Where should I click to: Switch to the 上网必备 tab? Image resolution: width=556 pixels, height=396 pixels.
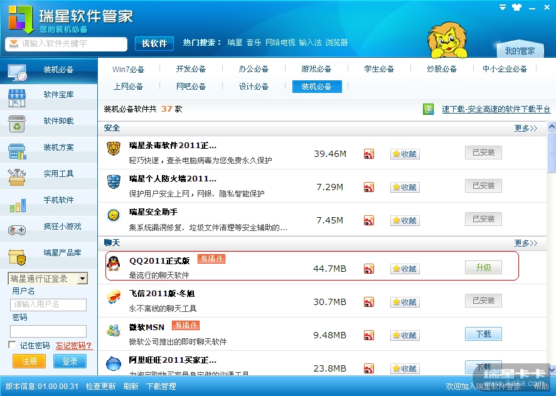[x=128, y=87]
